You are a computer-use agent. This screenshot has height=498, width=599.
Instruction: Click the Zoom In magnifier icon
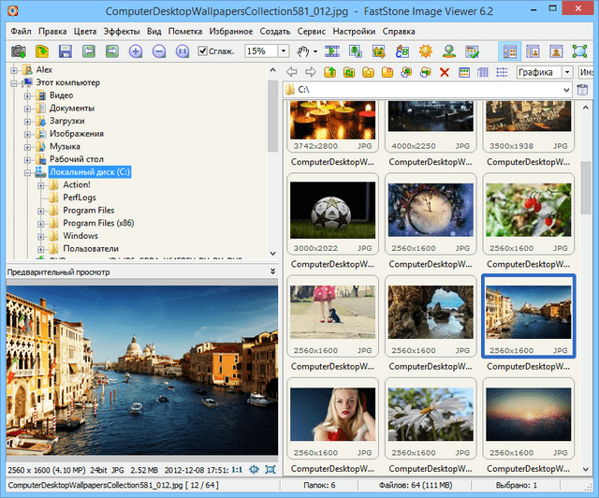tap(136, 51)
